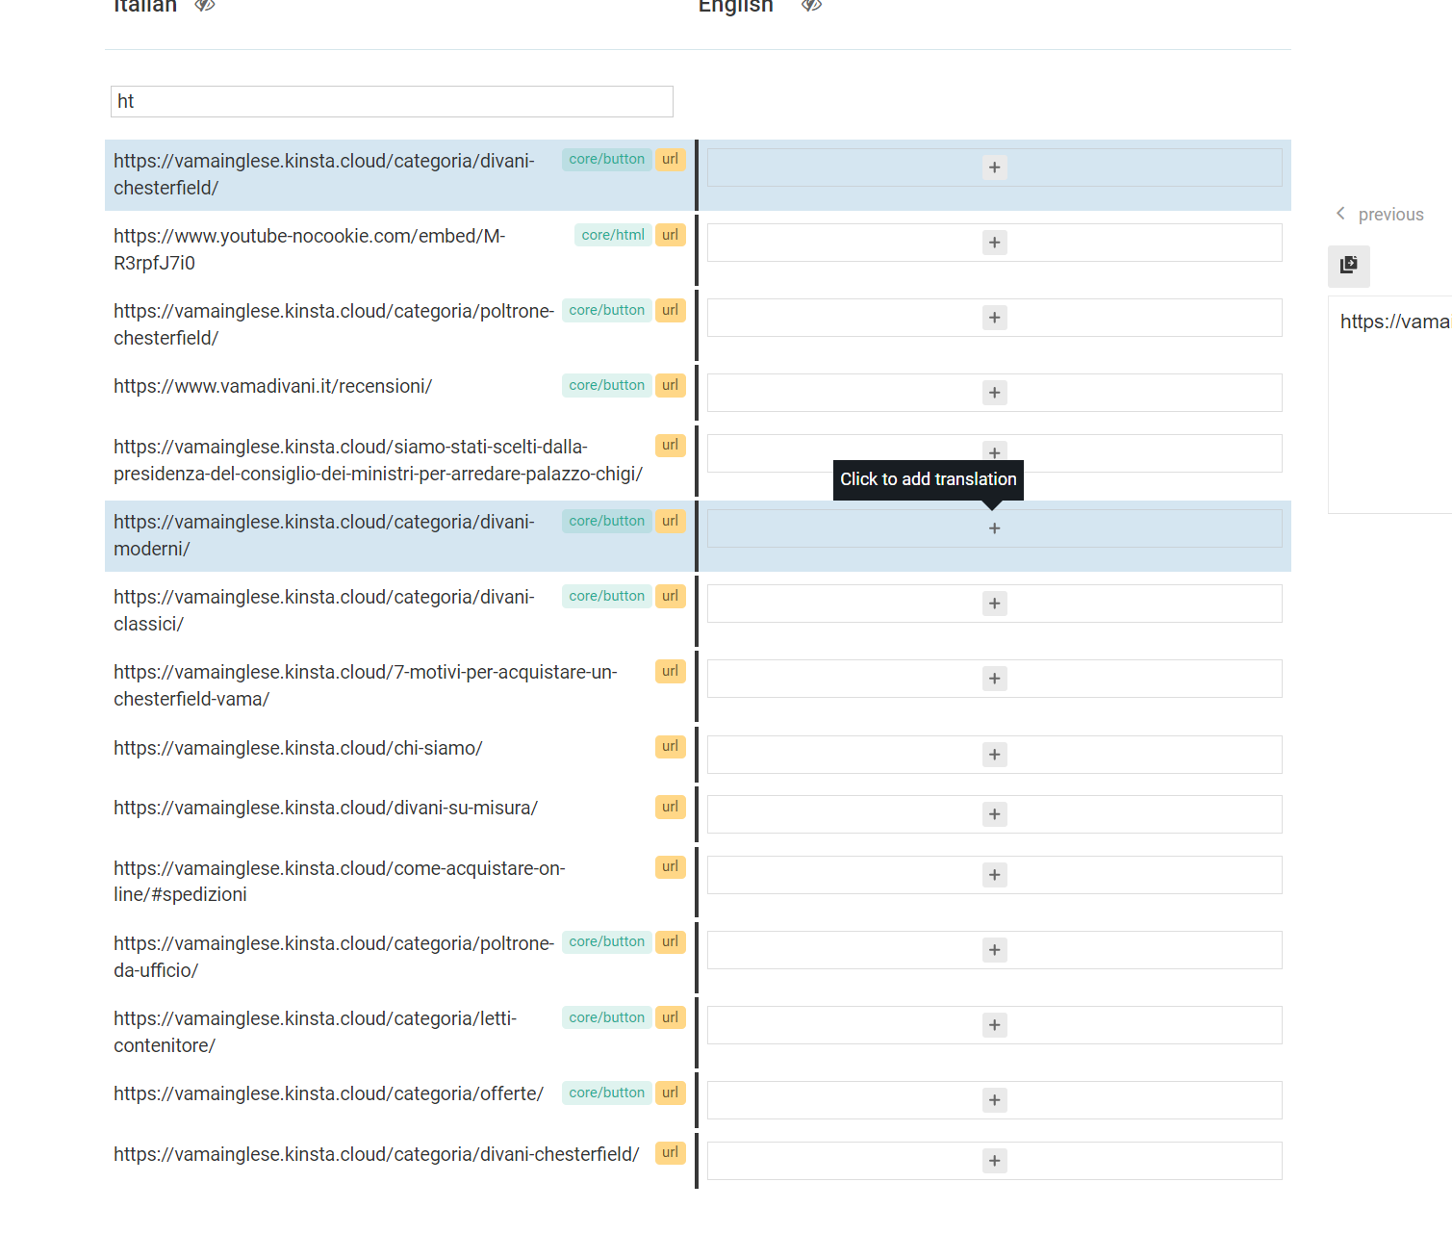The width and height of the screenshot is (1452, 1234).
Task: Toggle the Italian column visibility eye icon
Action: pyautogui.click(x=204, y=6)
